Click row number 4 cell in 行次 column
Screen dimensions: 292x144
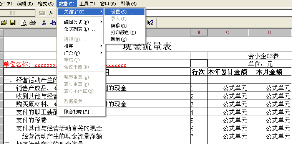point(199,112)
